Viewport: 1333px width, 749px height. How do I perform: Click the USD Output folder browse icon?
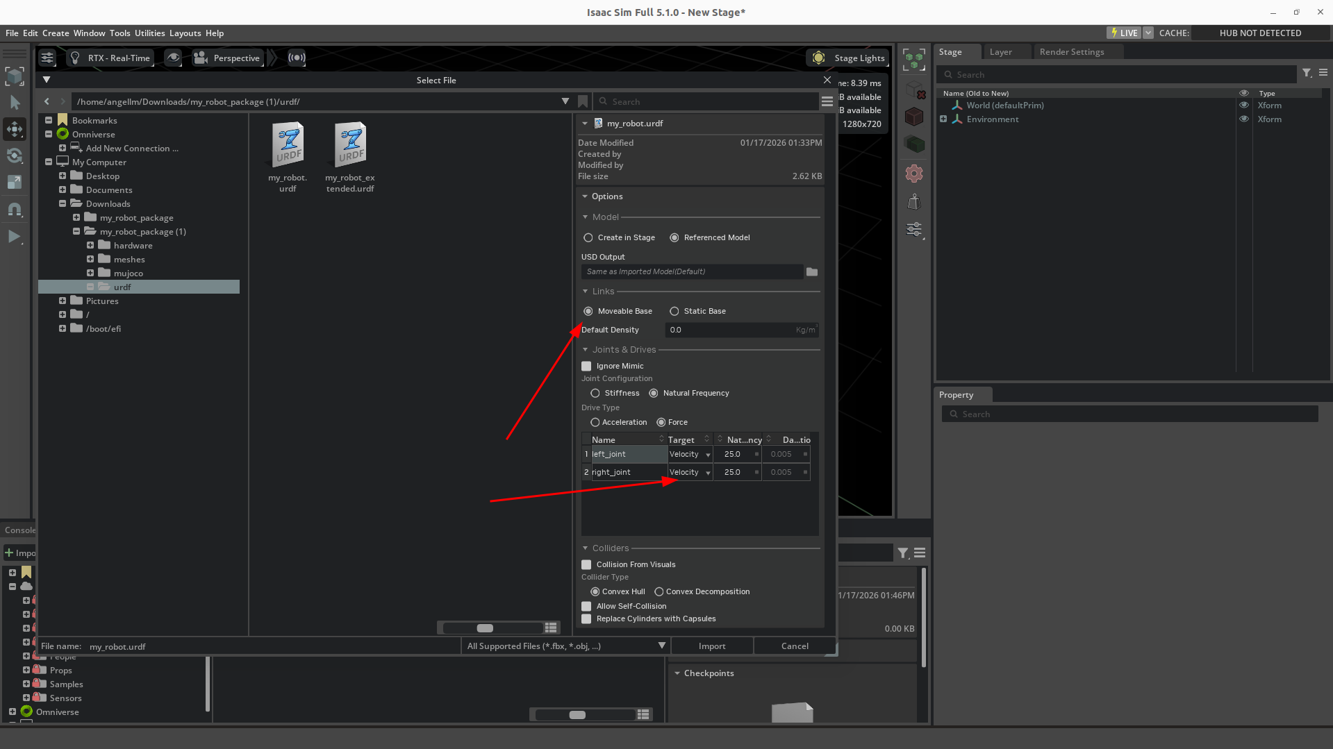pyautogui.click(x=811, y=271)
